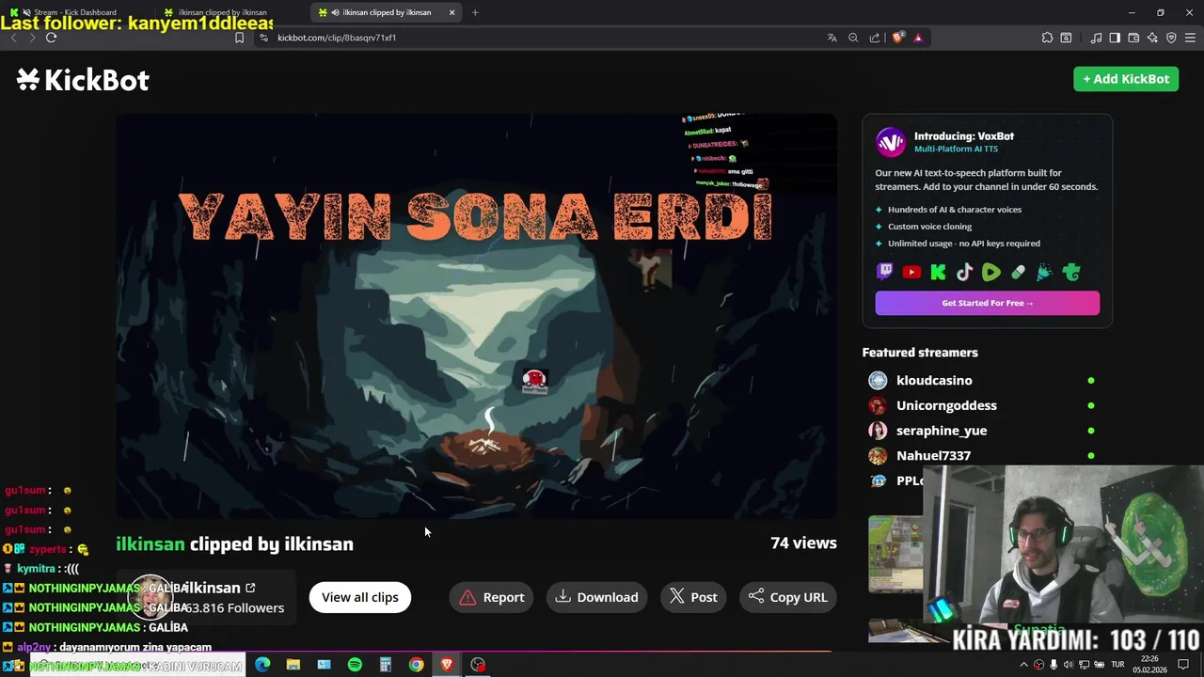Click the TikTok platform icon
This screenshot has height=677, width=1204.
click(x=964, y=273)
